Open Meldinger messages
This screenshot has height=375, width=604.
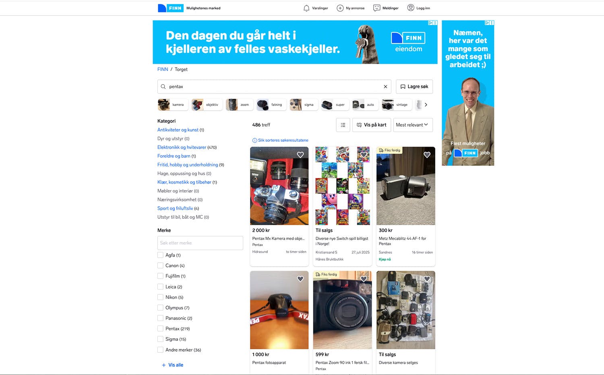coord(386,8)
